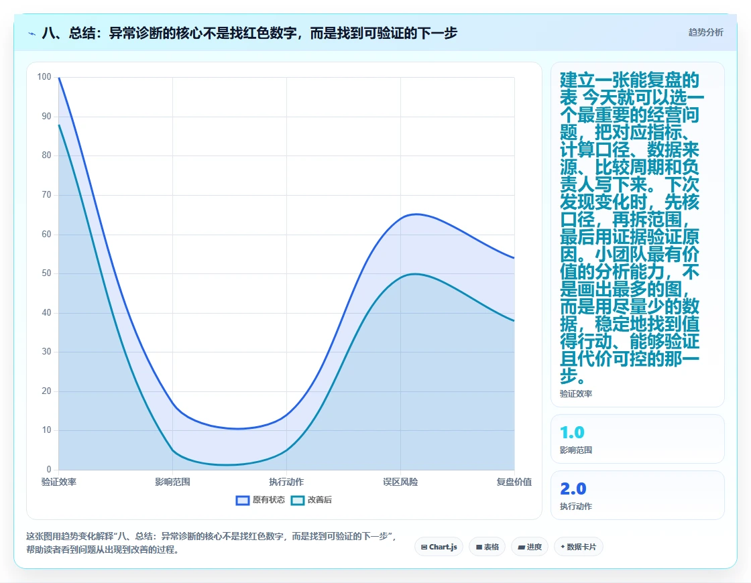Click the Chart.js tag chip

[439, 547]
